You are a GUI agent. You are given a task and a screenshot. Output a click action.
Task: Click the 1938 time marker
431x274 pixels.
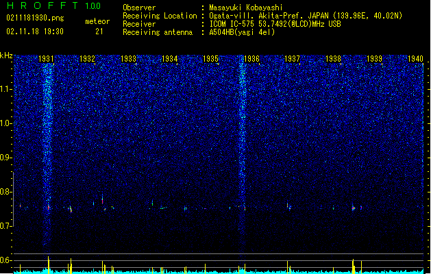click(x=333, y=58)
